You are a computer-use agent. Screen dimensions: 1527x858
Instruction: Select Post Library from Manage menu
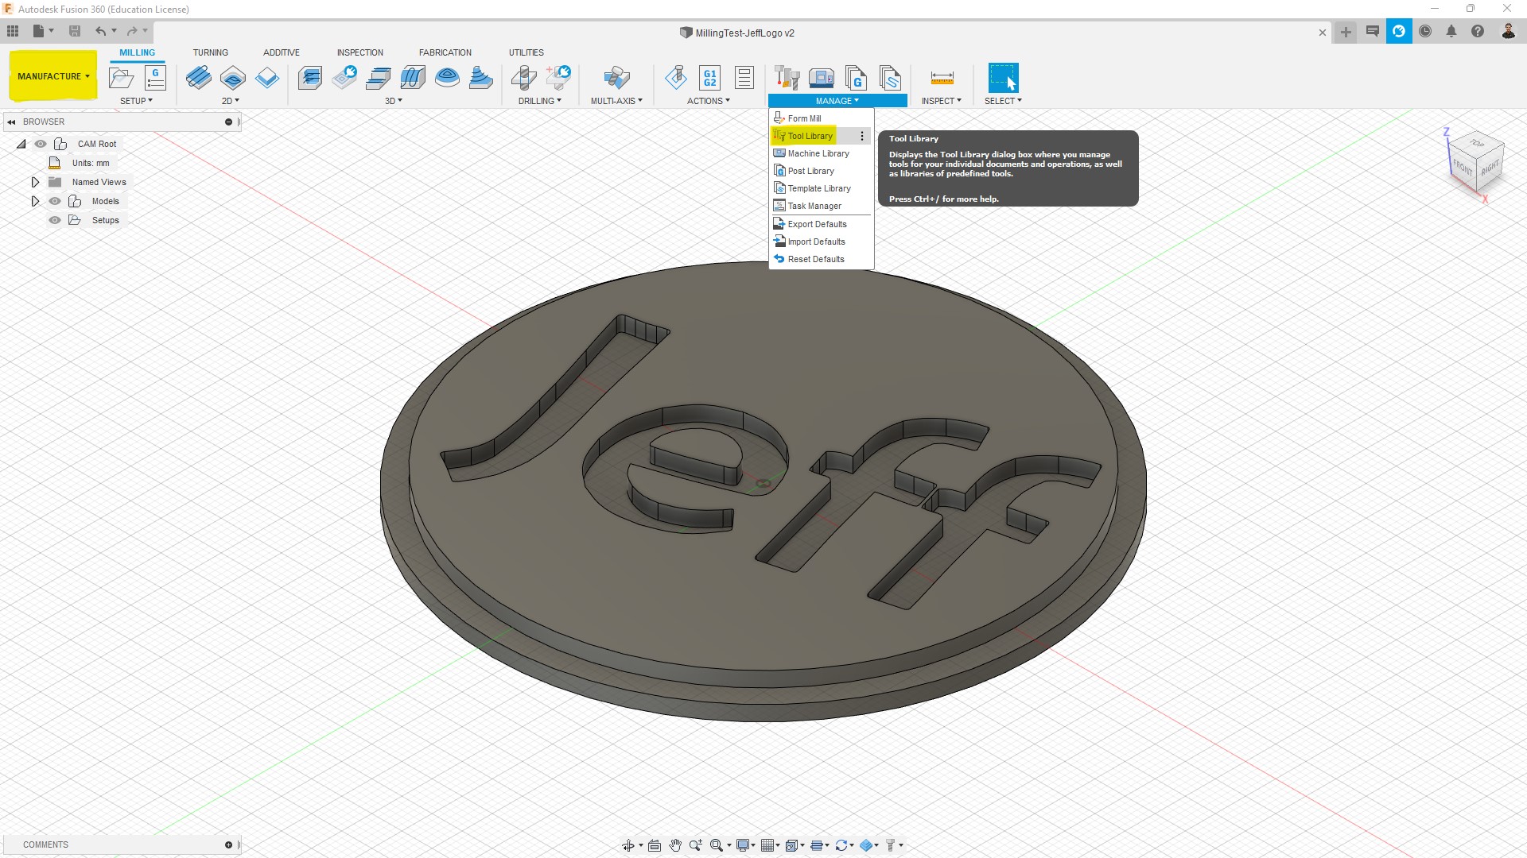(810, 171)
